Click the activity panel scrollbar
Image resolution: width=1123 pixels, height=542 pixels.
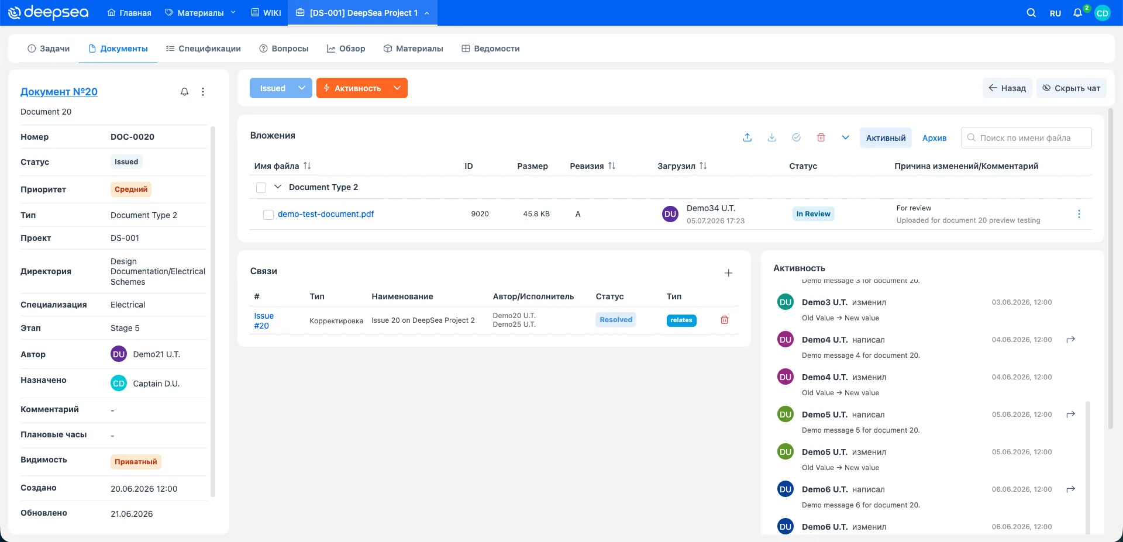point(1088,468)
